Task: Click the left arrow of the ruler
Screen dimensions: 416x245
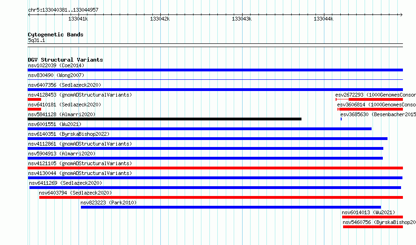Action: click(x=29, y=14)
